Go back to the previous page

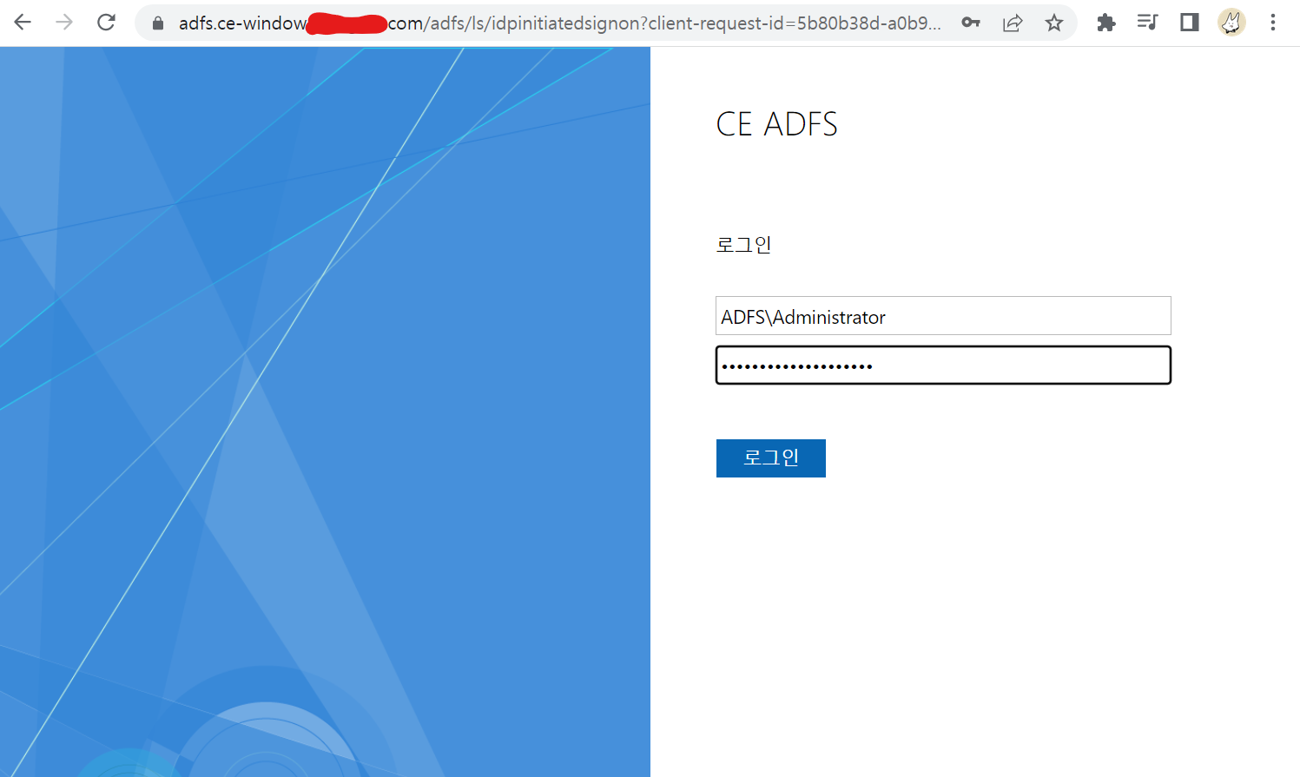tap(23, 23)
